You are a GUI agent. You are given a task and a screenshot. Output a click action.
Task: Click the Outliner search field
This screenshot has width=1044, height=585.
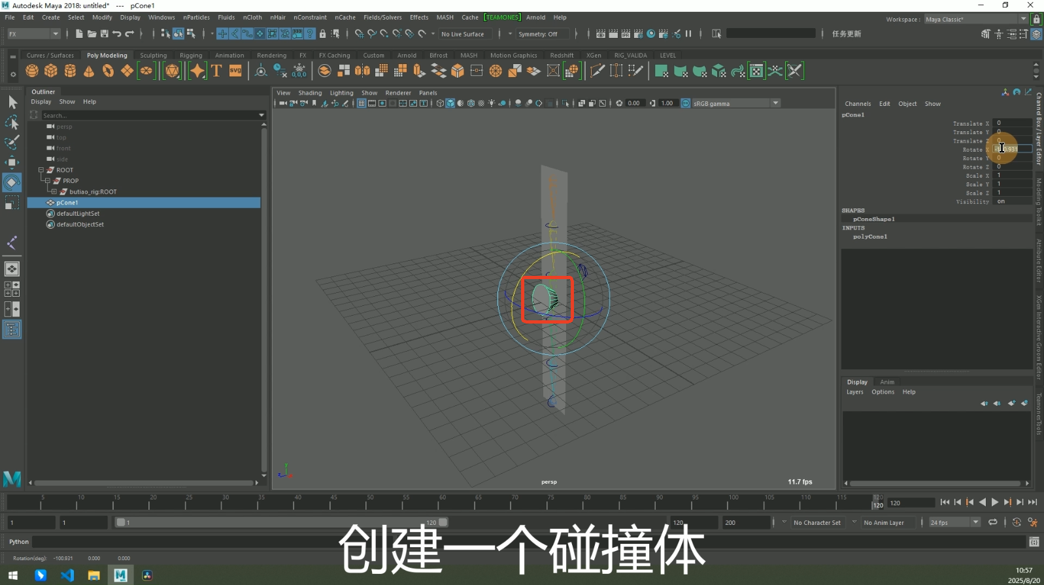(x=150, y=116)
